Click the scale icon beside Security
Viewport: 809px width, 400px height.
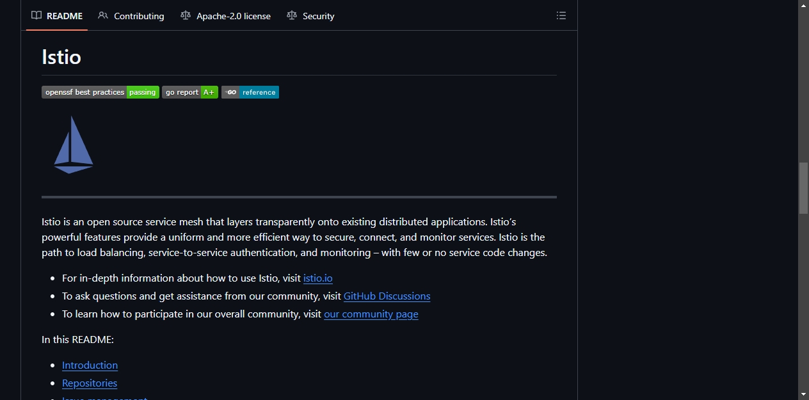pyautogui.click(x=292, y=15)
